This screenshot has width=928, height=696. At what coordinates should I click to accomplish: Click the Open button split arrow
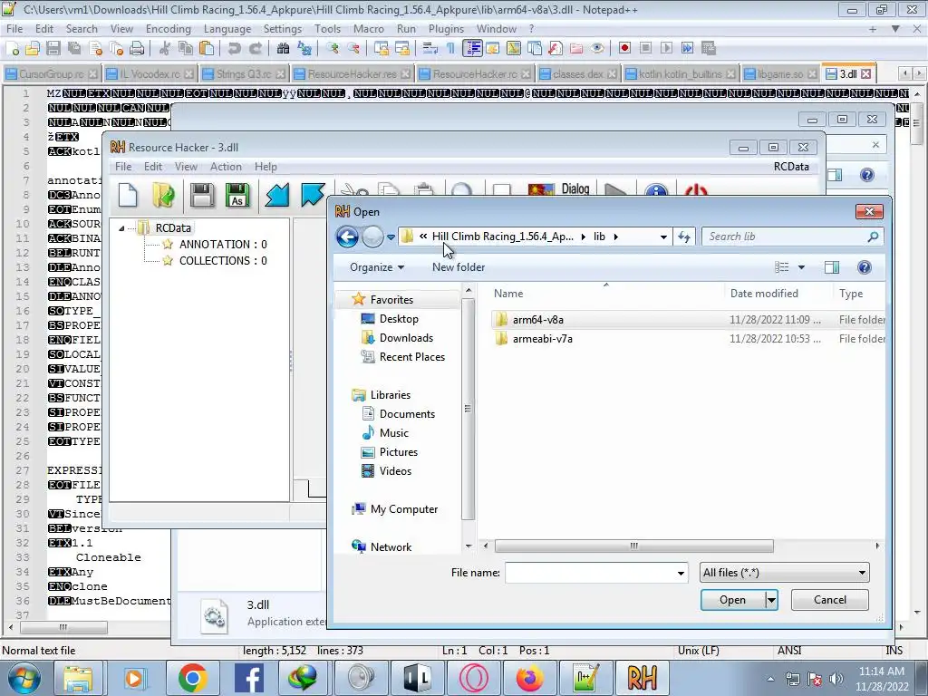[x=771, y=600]
